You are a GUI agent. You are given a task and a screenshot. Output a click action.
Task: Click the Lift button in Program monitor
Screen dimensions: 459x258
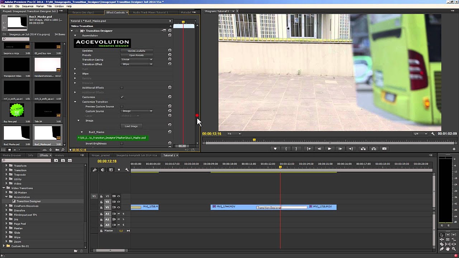pyautogui.click(x=363, y=149)
